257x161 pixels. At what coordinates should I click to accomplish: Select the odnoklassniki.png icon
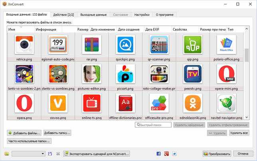pyautogui.click(x=193, y=103)
